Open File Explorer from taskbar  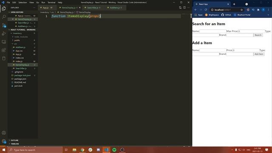point(74,150)
